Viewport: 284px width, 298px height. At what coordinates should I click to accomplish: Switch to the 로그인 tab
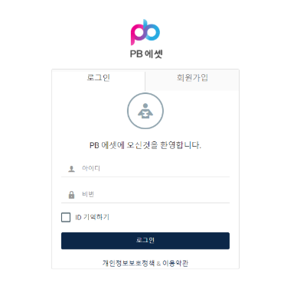click(x=99, y=77)
